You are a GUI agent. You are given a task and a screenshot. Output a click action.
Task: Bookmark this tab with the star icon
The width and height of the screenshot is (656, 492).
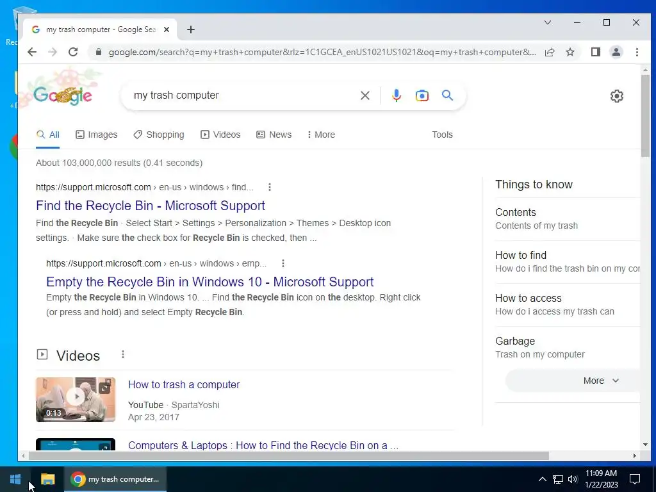(570, 52)
